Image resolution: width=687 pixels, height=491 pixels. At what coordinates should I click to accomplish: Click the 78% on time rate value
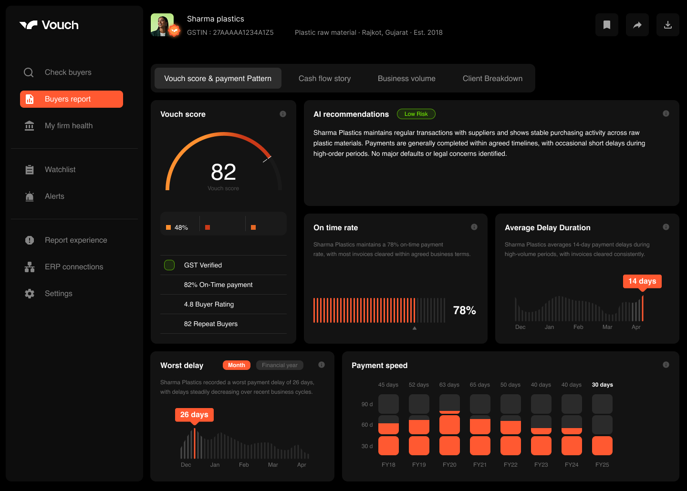[x=465, y=310]
